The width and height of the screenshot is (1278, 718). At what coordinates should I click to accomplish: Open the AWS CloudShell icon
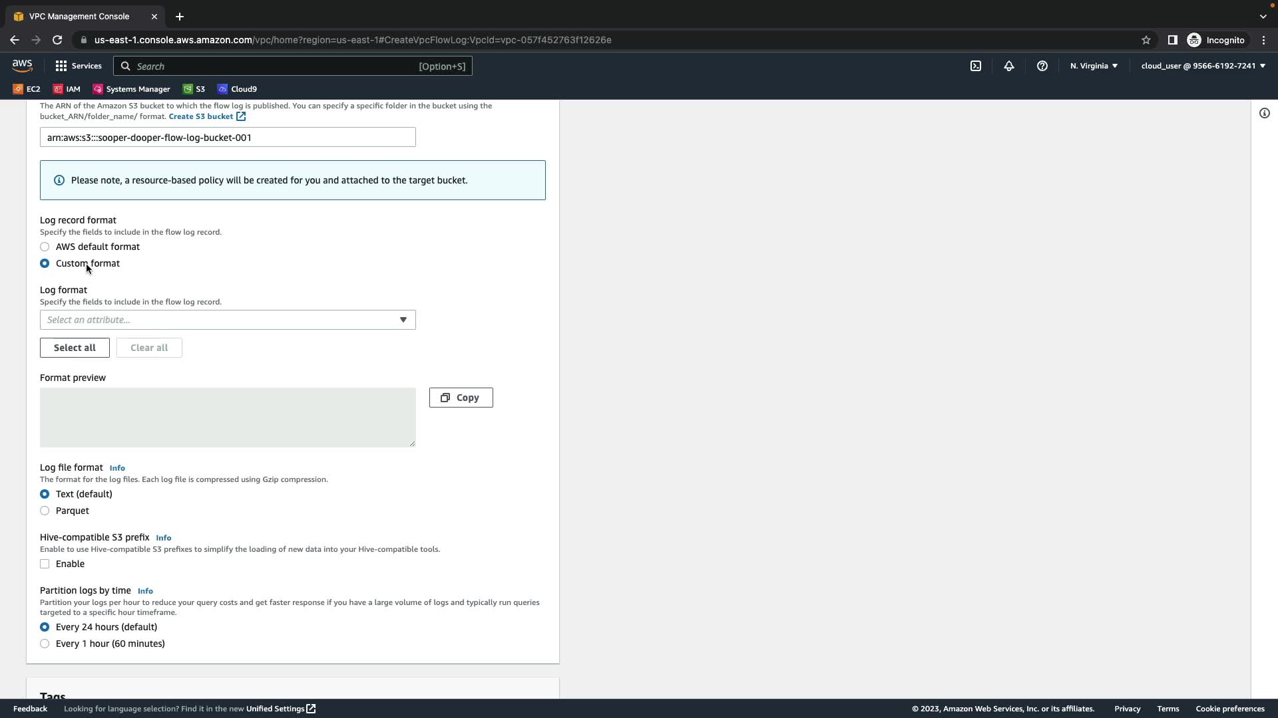[x=975, y=66]
